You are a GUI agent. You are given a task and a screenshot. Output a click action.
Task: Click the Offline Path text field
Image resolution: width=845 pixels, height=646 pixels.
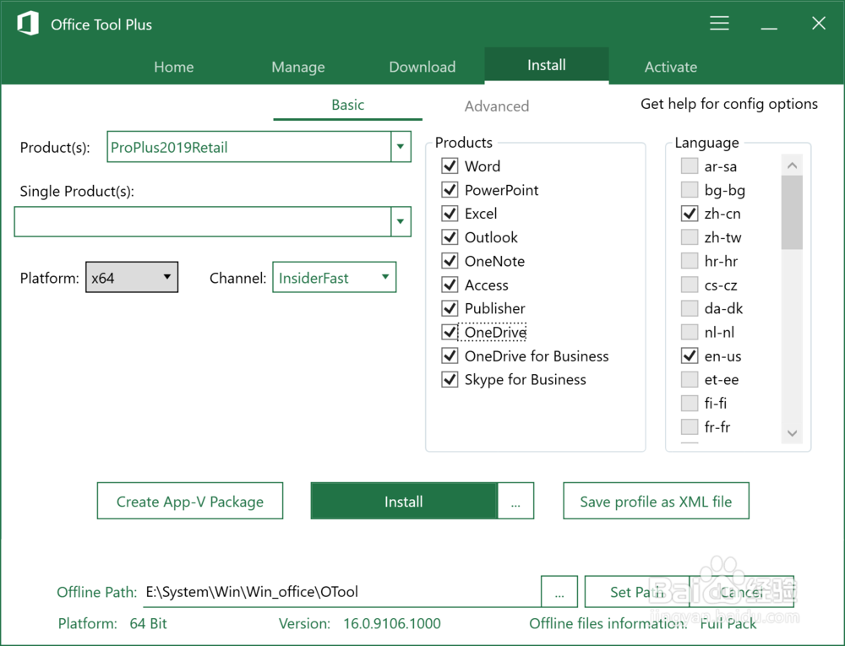(x=341, y=592)
